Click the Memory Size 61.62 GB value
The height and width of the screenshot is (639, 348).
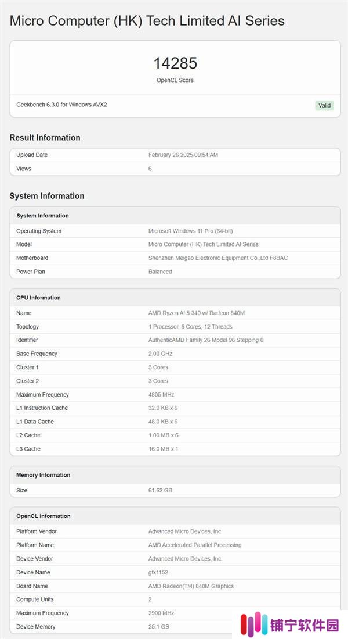[160, 490]
